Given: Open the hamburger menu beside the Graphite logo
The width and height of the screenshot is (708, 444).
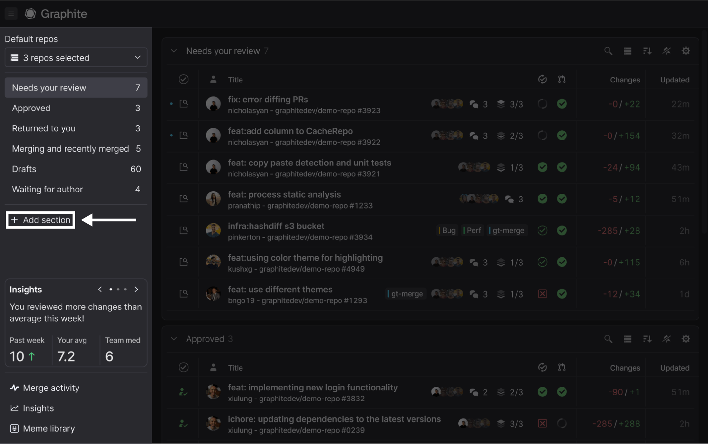Looking at the screenshot, I should (11, 13).
